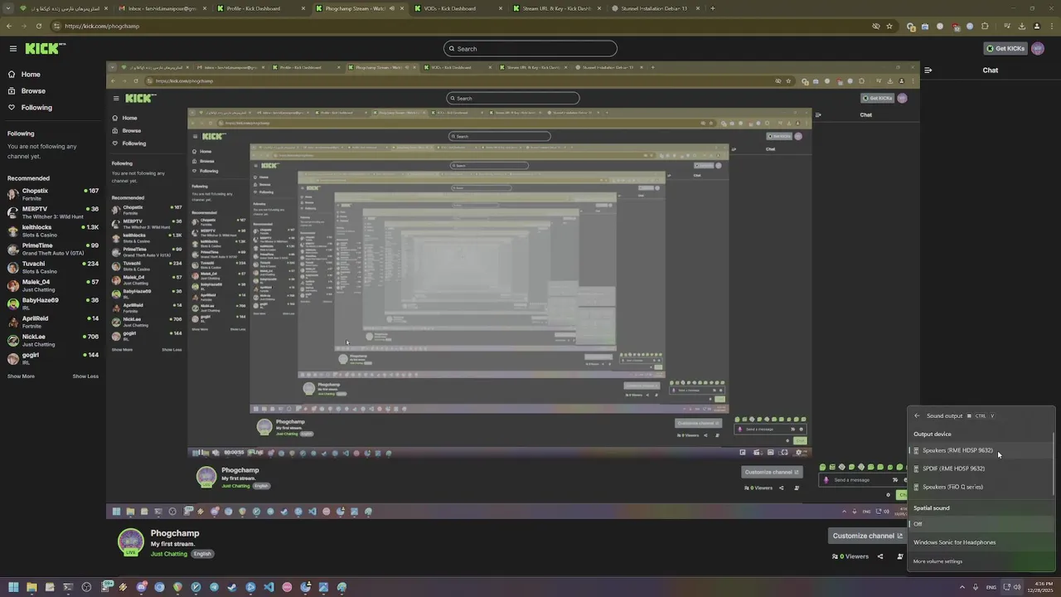Click the KICK logo
This screenshot has width=1061, height=597.
[x=45, y=48]
